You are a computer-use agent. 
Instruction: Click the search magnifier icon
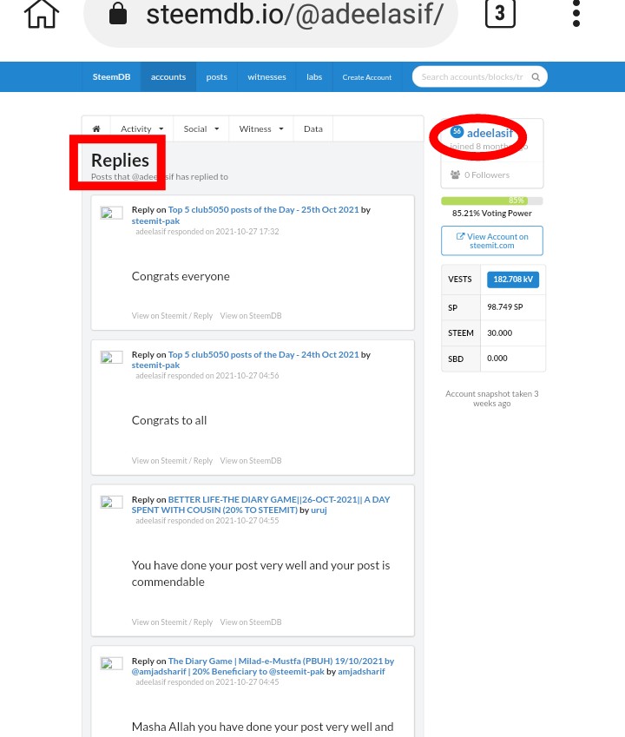[x=536, y=76]
